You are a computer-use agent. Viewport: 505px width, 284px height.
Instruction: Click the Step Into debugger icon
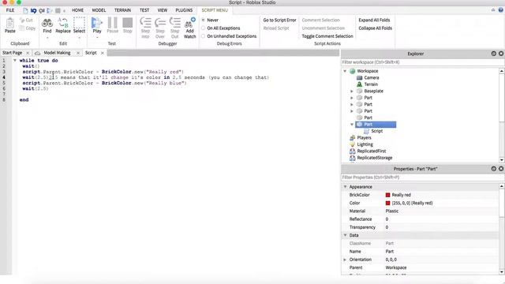tap(145, 23)
